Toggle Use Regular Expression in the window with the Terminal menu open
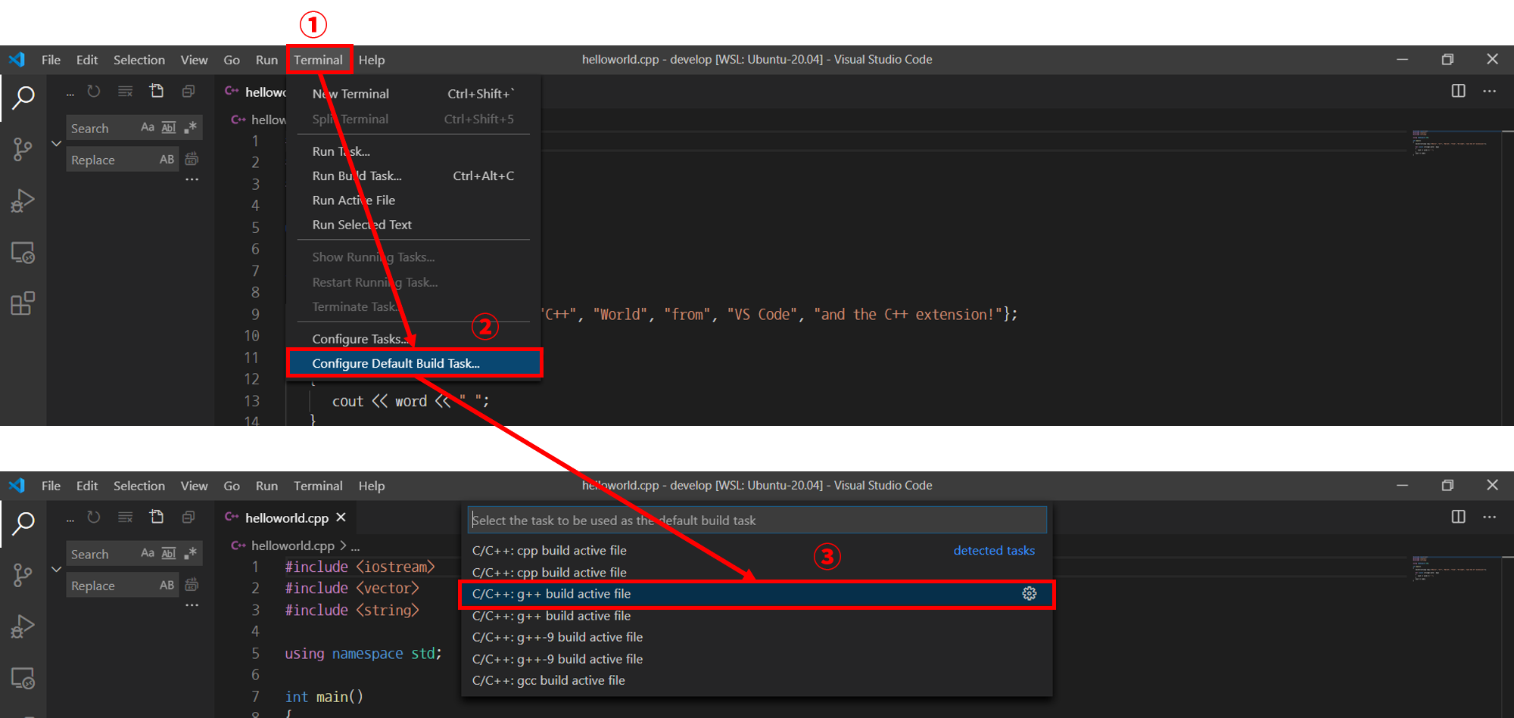 (x=191, y=127)
